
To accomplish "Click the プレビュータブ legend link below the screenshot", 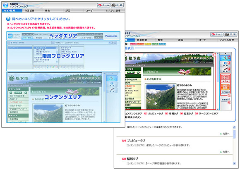I will (154, 113).
